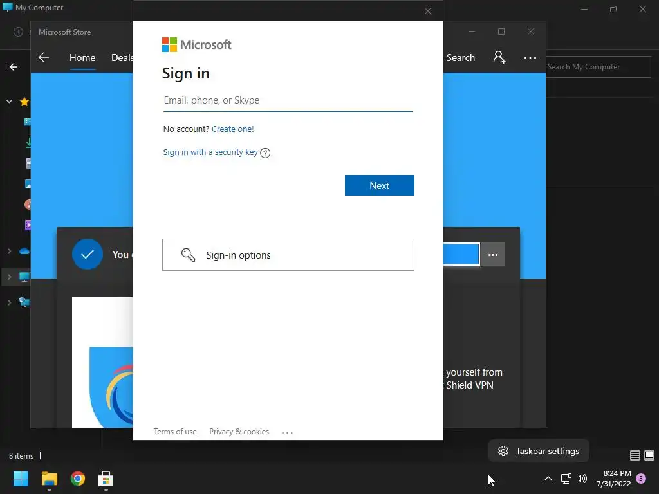Switch explorer to large icons view
Viewport: 659px width, 494px height.
coord(649,455)
